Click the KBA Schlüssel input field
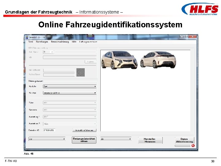221x166 pixels. 59,70
